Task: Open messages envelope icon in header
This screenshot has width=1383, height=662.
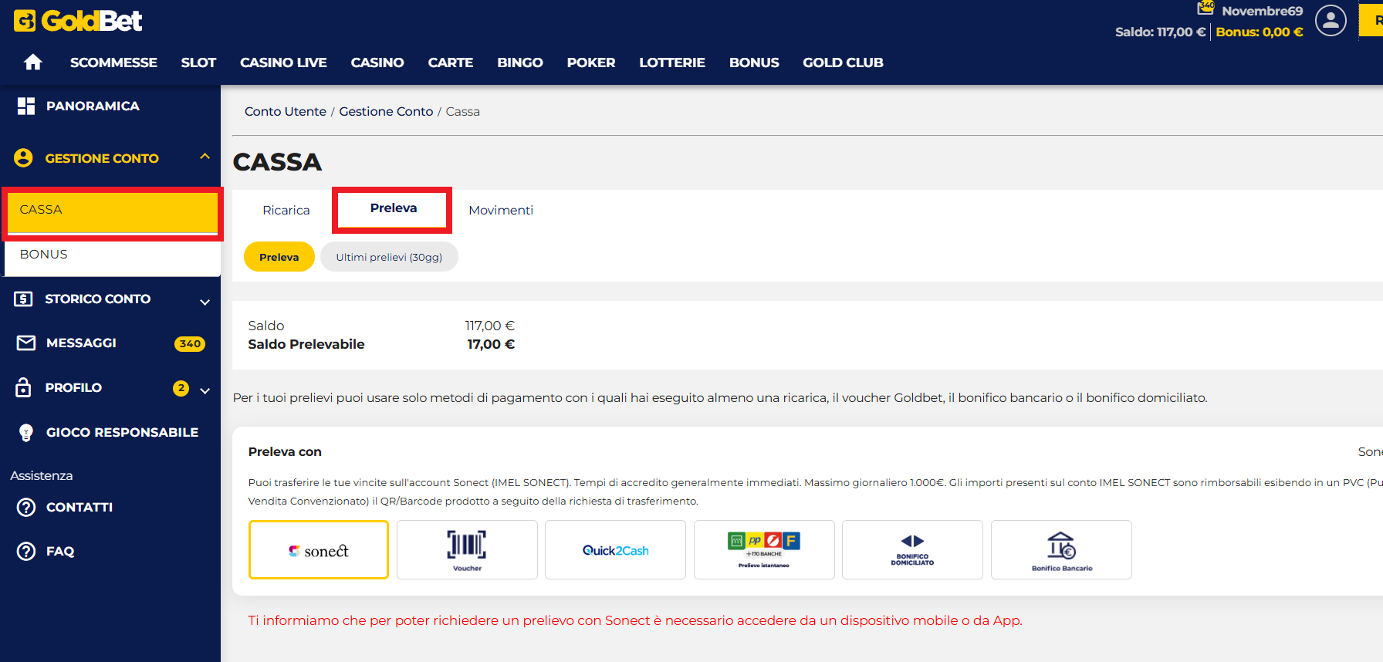Action: 1205,8
